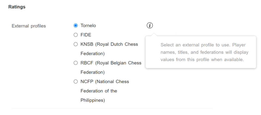Click the FIDE option label text

click(x=86, y=35)
